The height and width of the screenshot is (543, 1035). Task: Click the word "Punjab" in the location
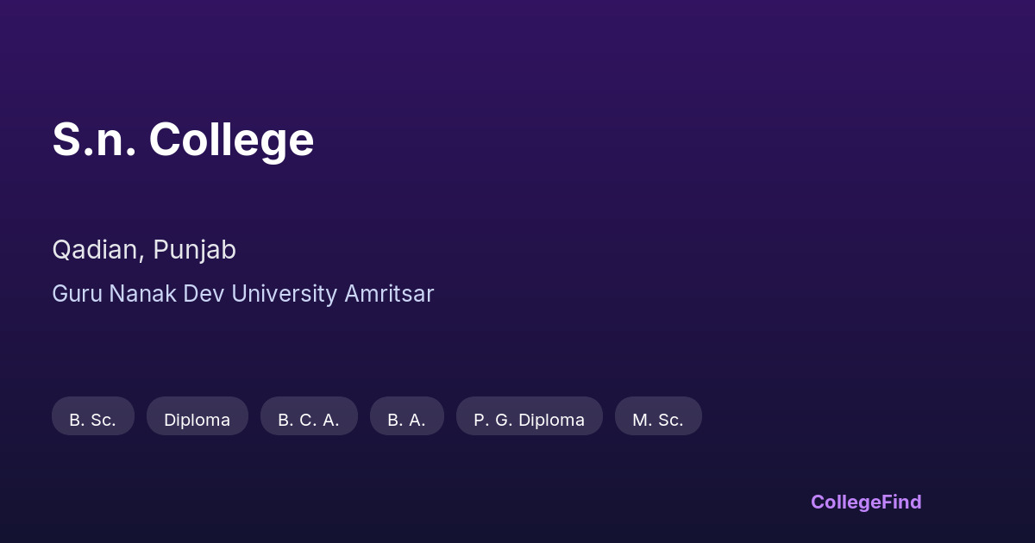[x=194, y=250]
